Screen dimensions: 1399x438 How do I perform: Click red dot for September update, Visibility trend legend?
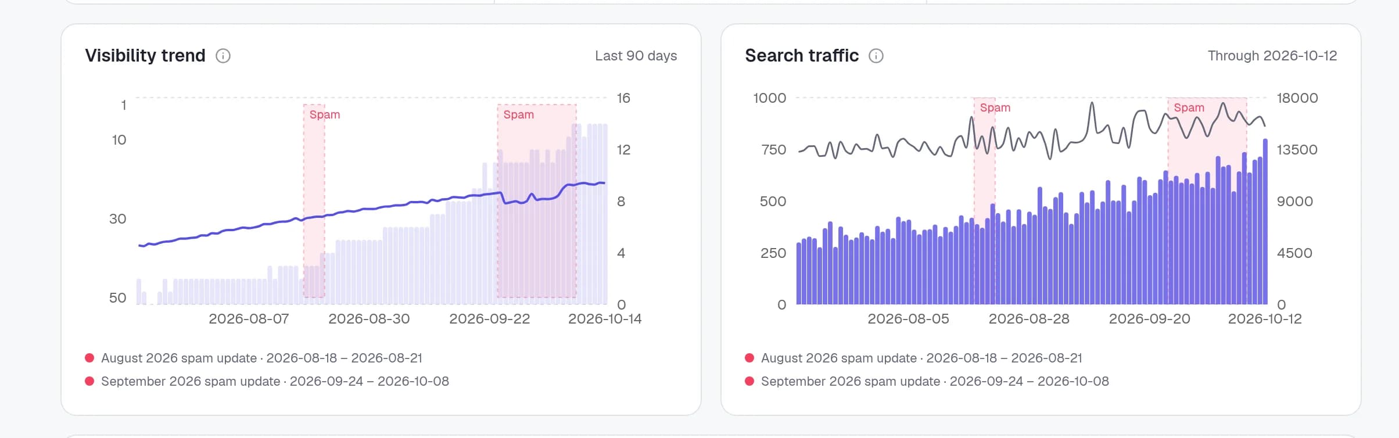tap(89, 381)
